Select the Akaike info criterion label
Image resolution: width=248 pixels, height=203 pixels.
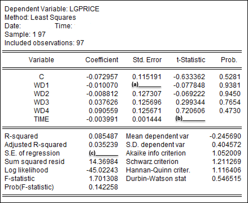[x=156, y=153]
